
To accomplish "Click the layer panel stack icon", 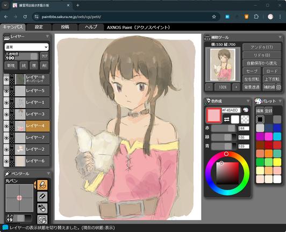I will click(6, 37).
